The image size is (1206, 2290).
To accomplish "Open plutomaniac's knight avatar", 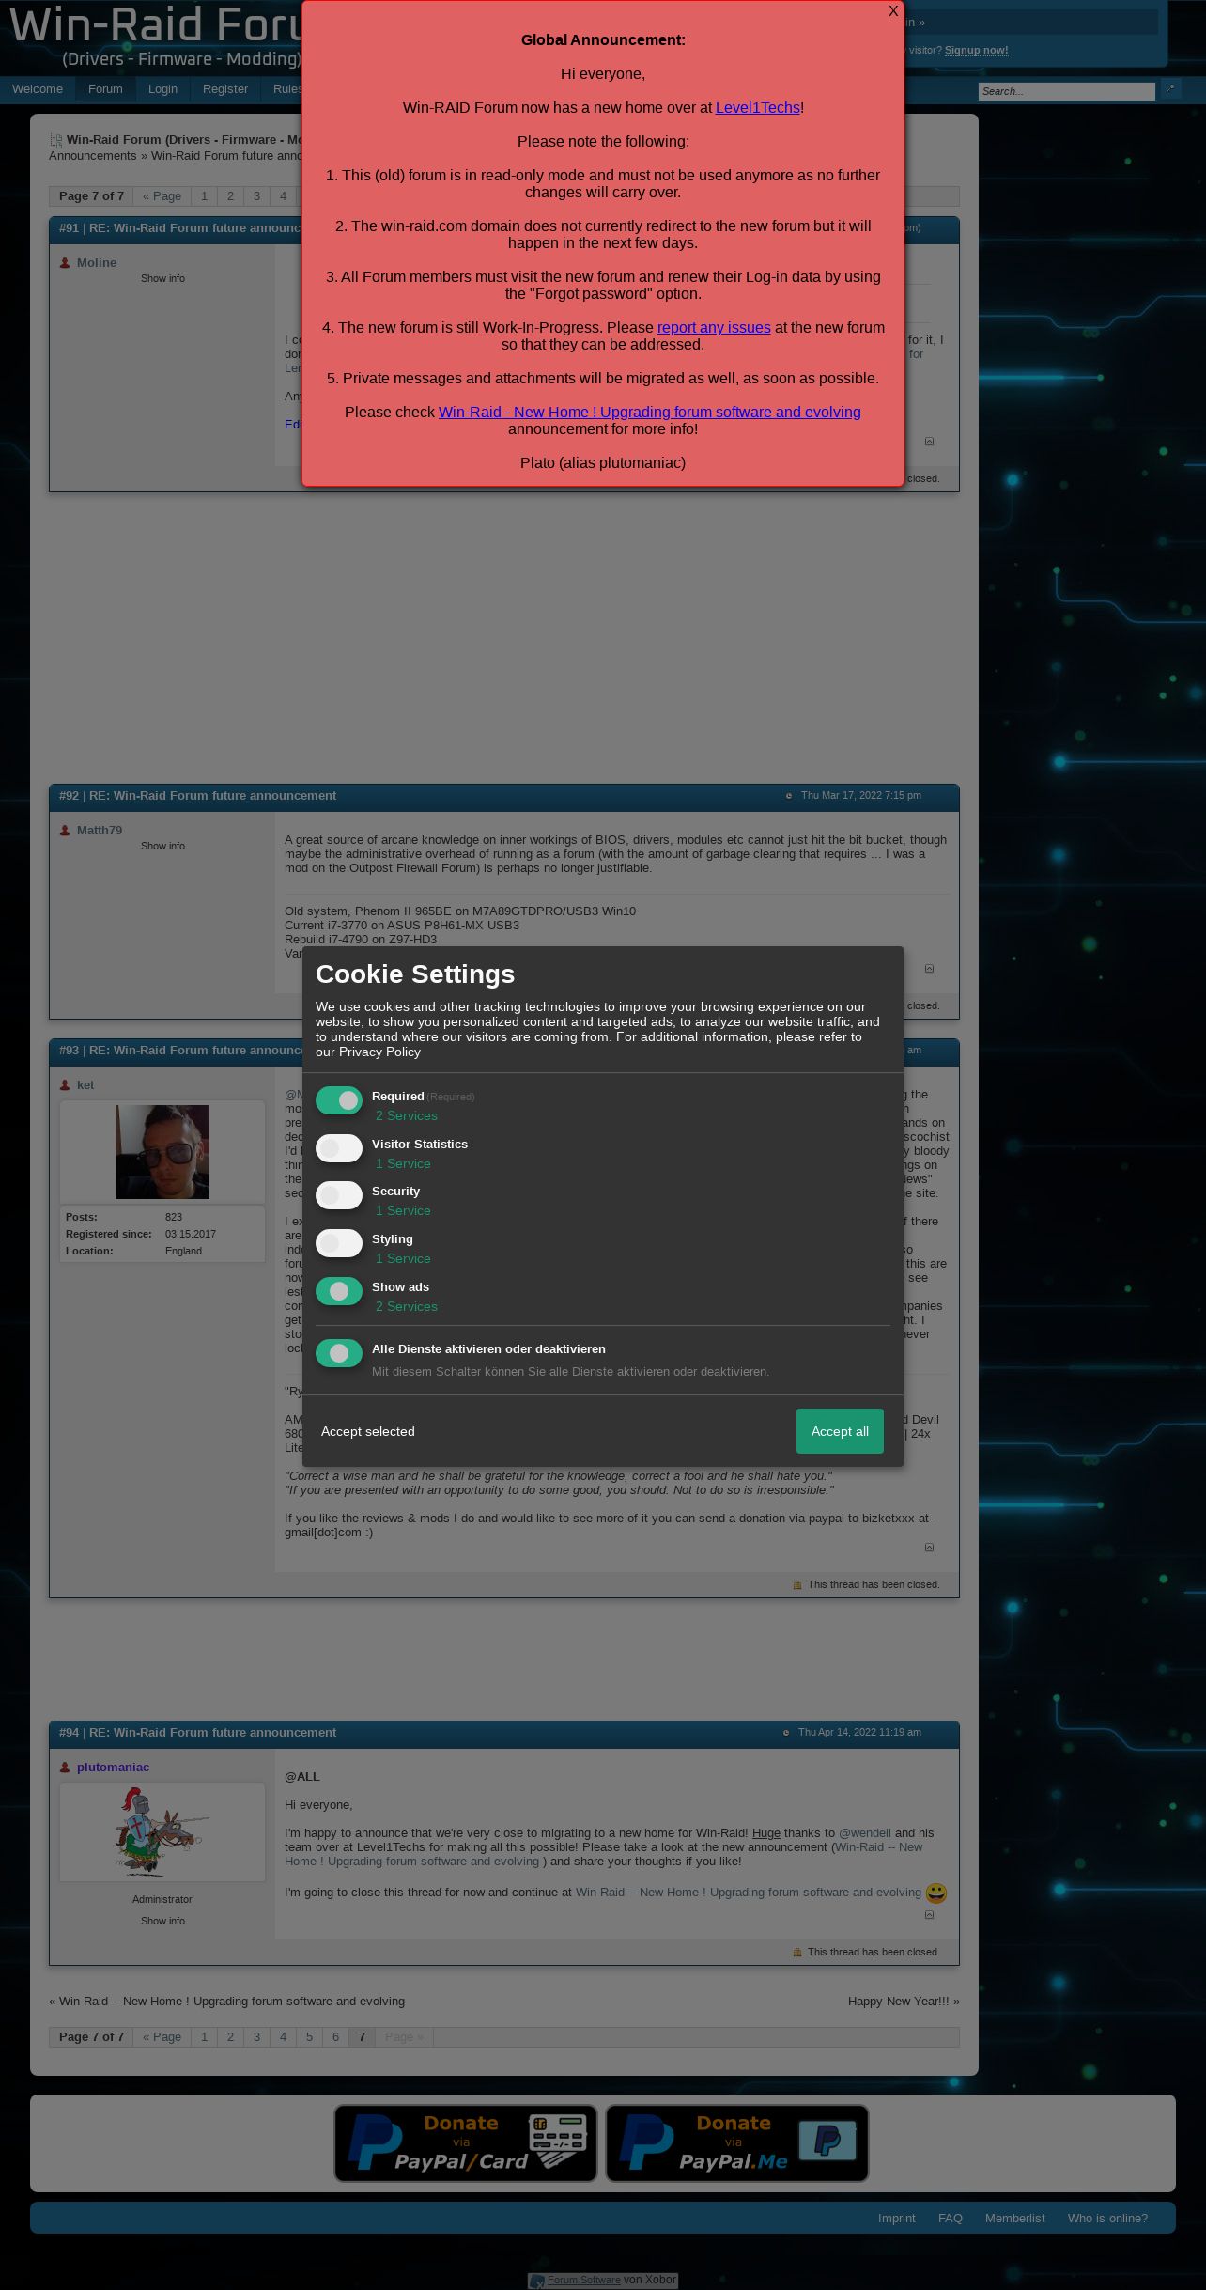I will tap(162, 1832).
